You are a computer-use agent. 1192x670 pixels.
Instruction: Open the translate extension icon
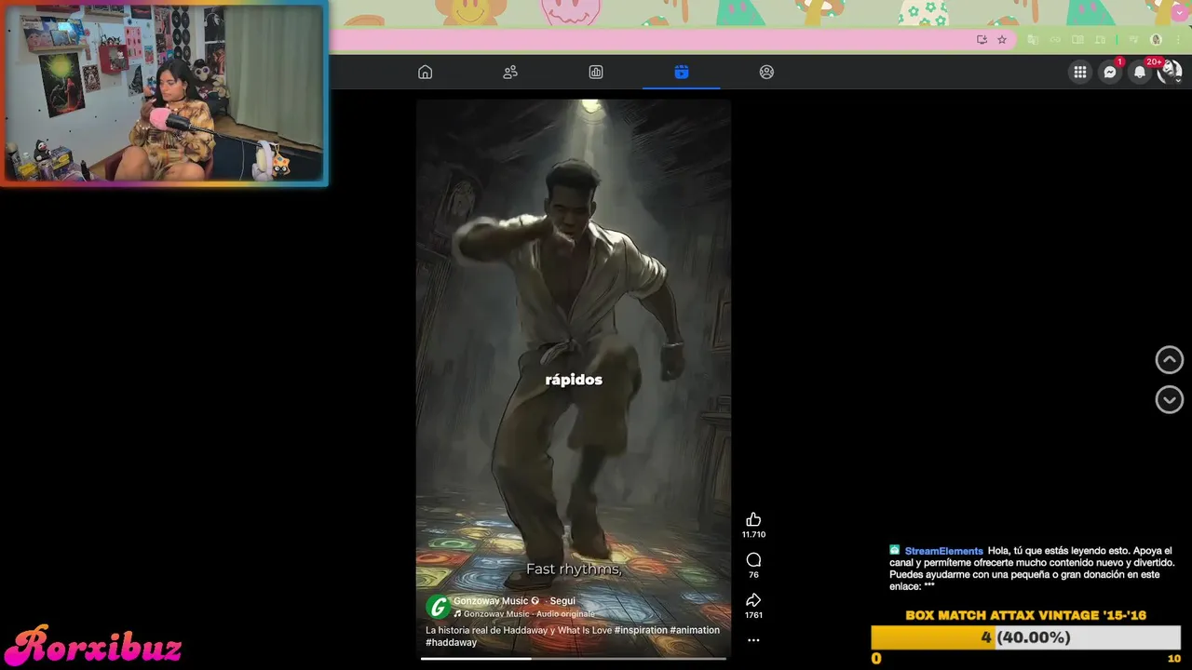click(x=1033, y=39)
